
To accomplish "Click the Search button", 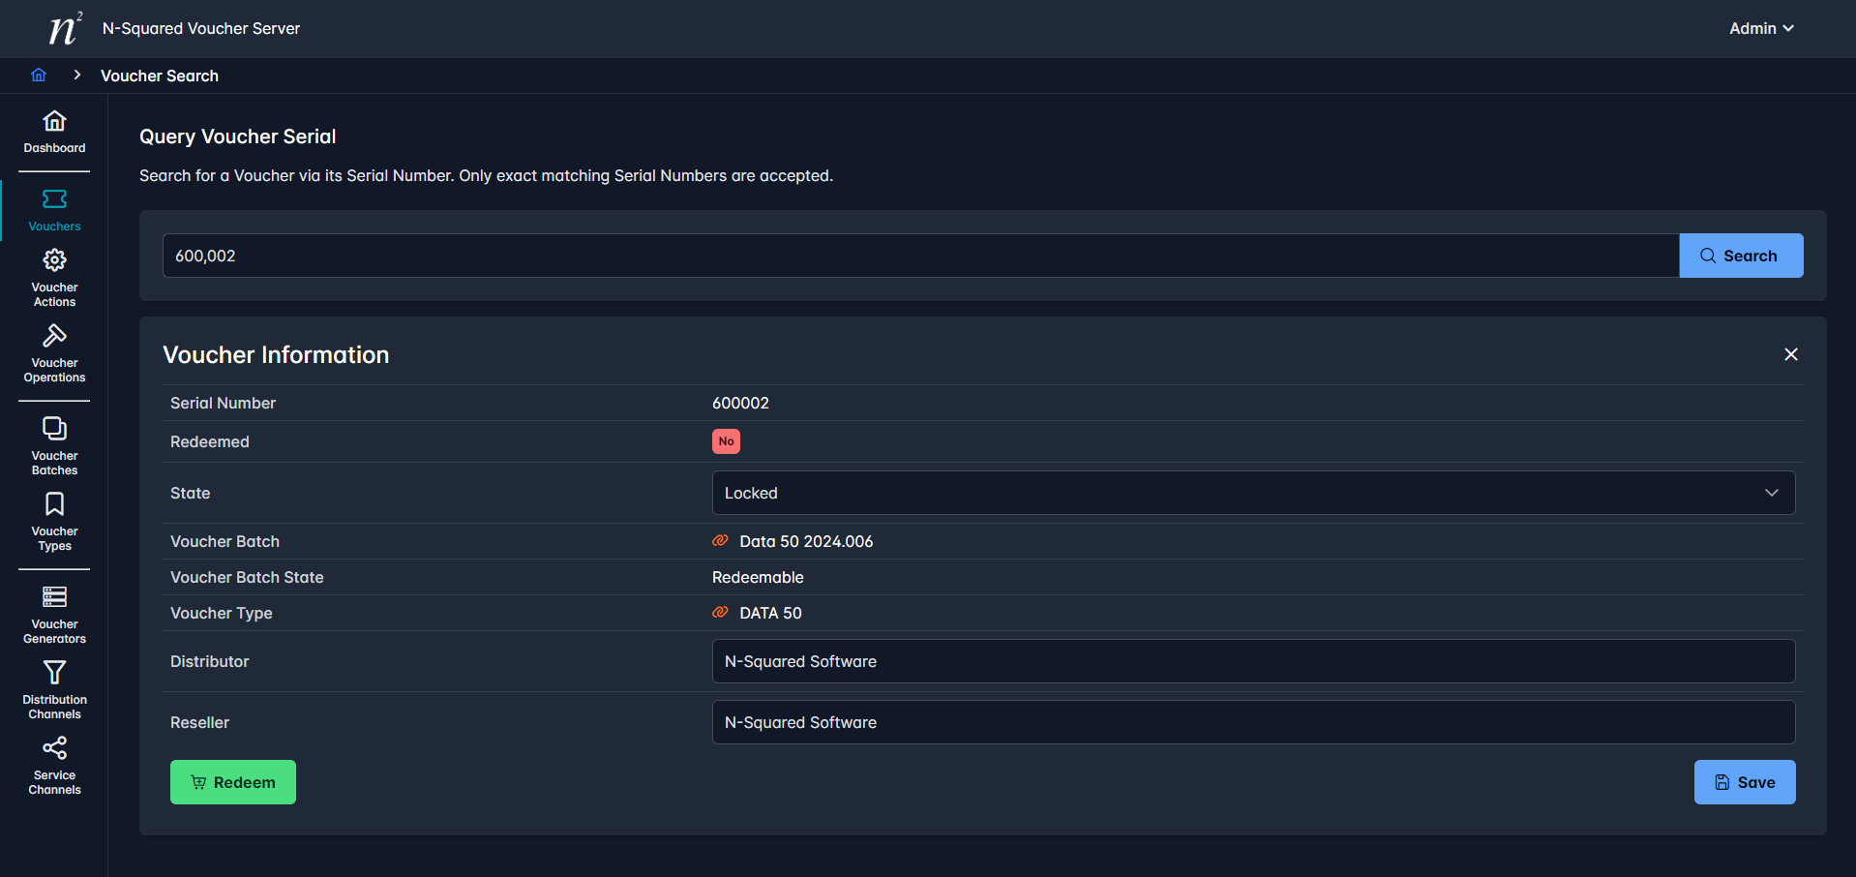I will (1740, 256).
